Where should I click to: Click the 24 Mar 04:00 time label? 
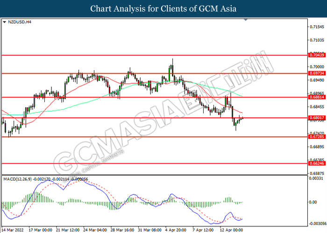point(95,230)
